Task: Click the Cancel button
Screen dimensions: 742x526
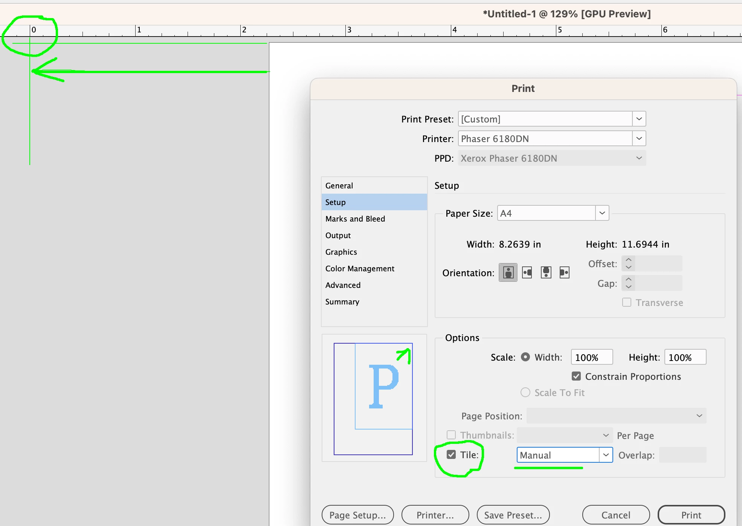Action: (615, 515)
